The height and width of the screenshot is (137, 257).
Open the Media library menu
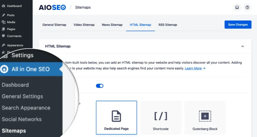[11, 22]
